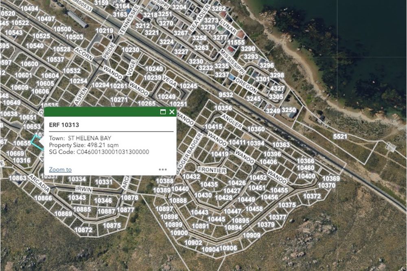
Task: Click the FRONTIER street label
Action: [x=212, y=170]
